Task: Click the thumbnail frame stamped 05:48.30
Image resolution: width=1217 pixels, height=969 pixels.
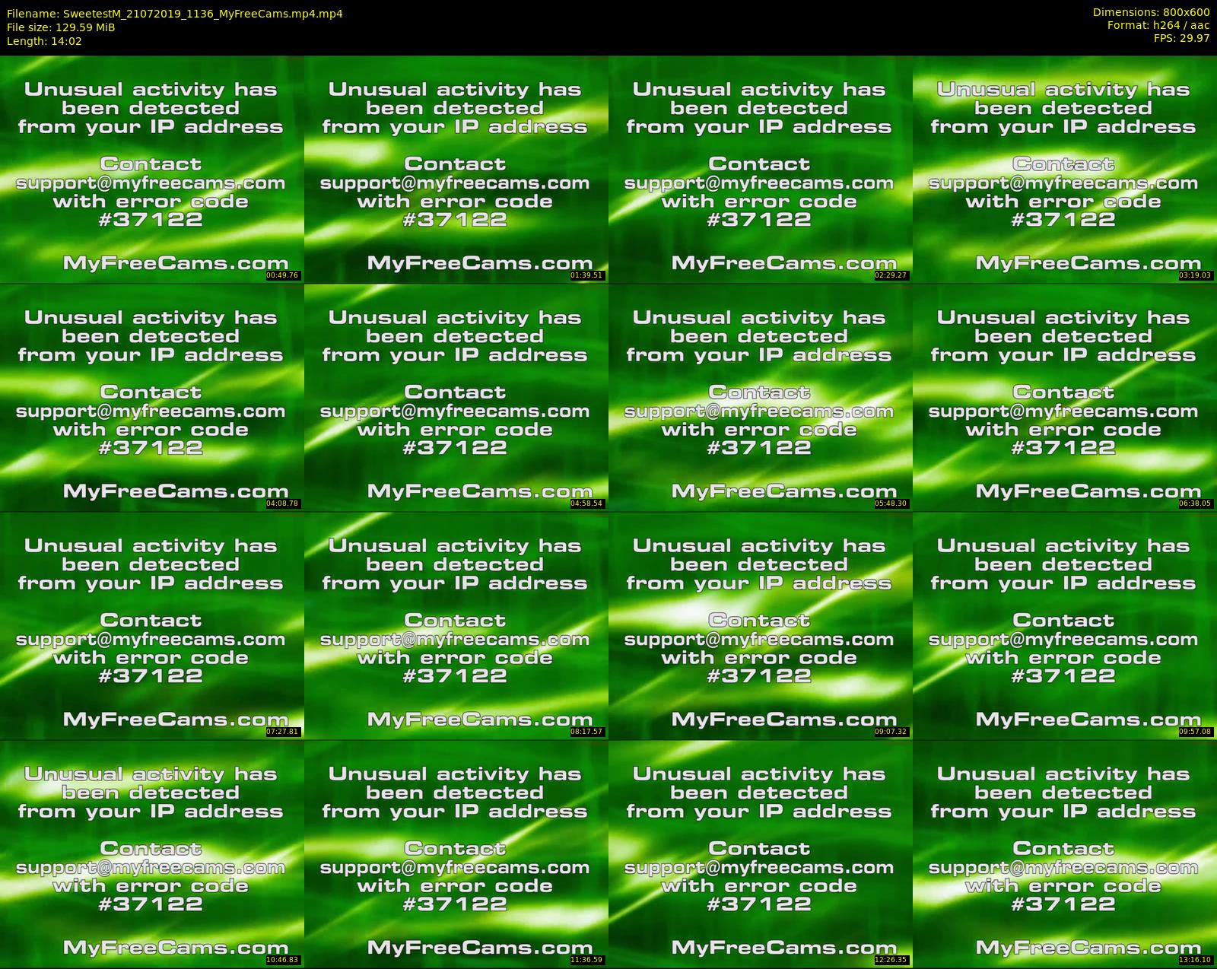Action: pyautogui.click(x=760, y=397)
